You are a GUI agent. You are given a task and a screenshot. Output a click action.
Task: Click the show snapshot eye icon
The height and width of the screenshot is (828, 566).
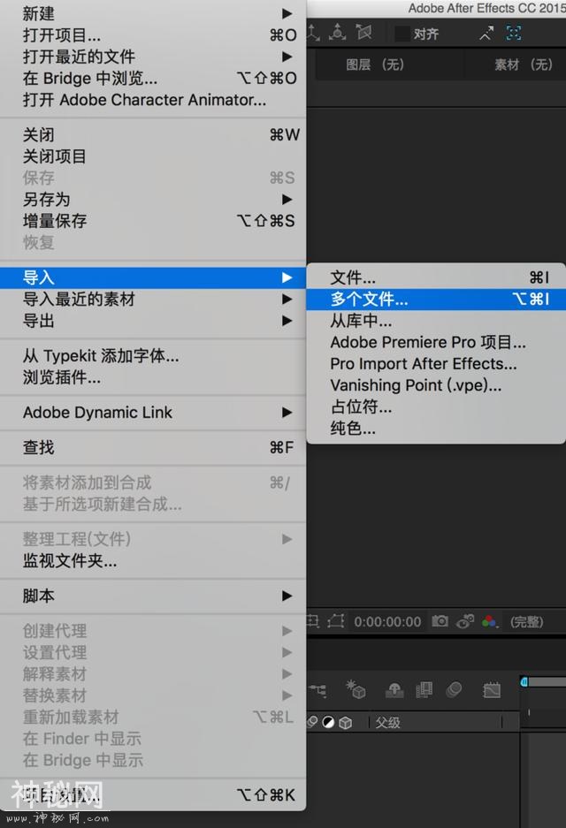point(465,621)
